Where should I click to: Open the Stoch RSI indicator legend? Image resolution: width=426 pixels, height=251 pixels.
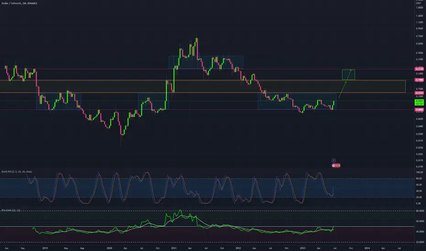(x=16, y=172)
